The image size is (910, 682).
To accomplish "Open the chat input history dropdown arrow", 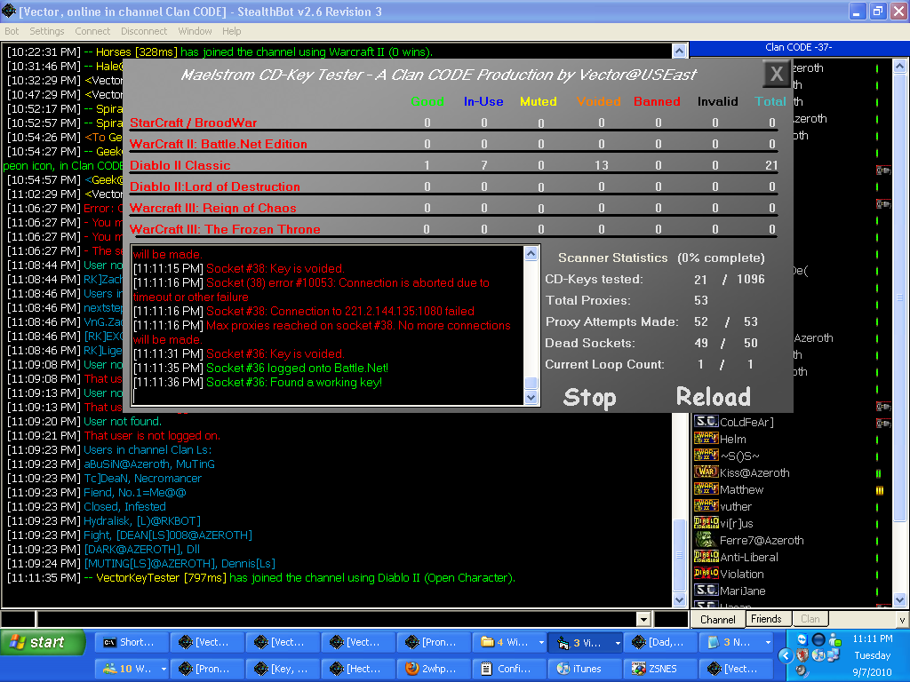I will click(643, 619).
